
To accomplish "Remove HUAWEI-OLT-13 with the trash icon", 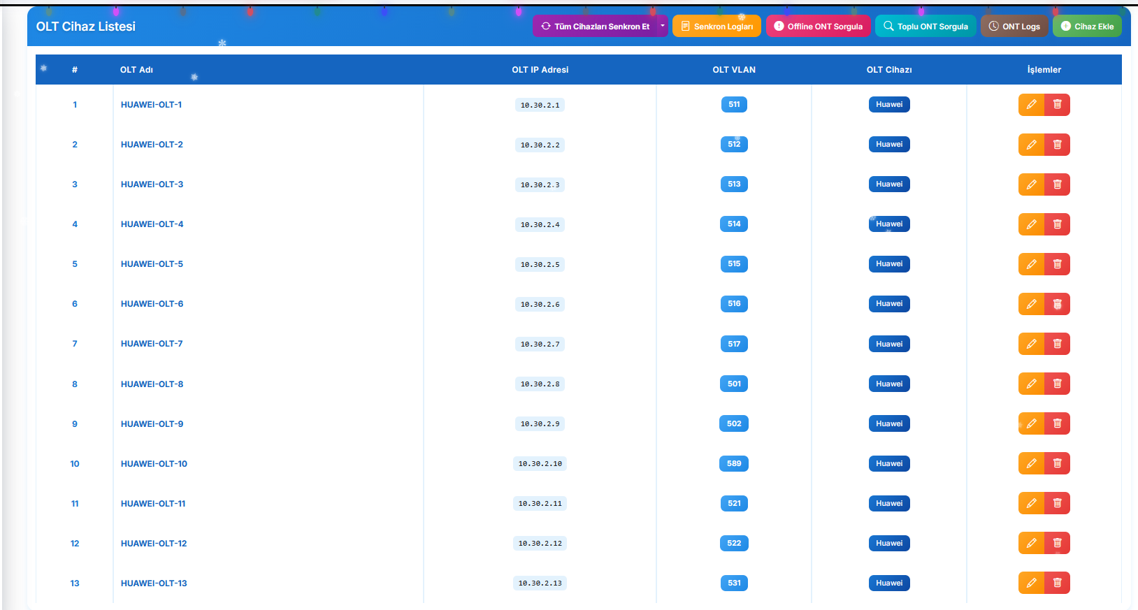I will click(1057, 583).
